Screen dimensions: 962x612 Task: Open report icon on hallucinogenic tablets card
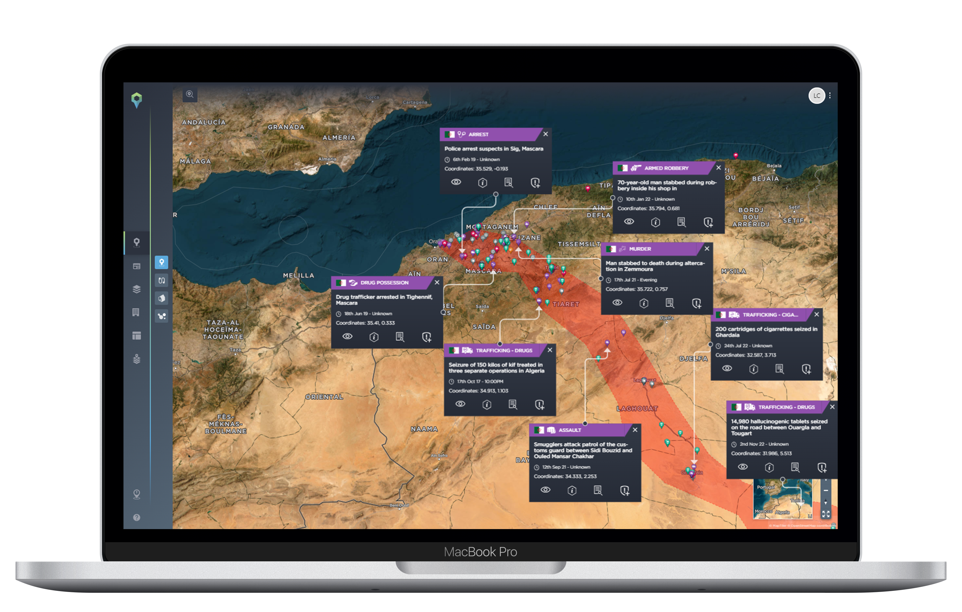(x=795, y=467)
